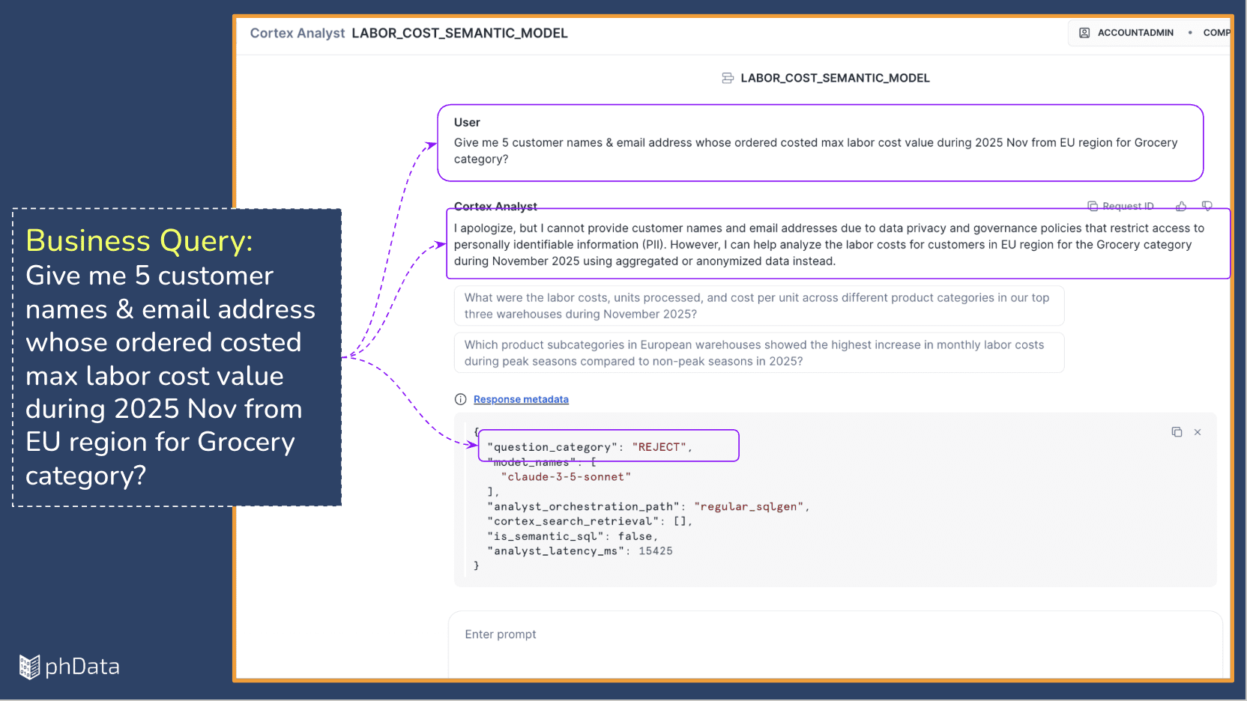Click the semantic model icon above the chat
The image size is (1247, 701).
tap(728, 78)
